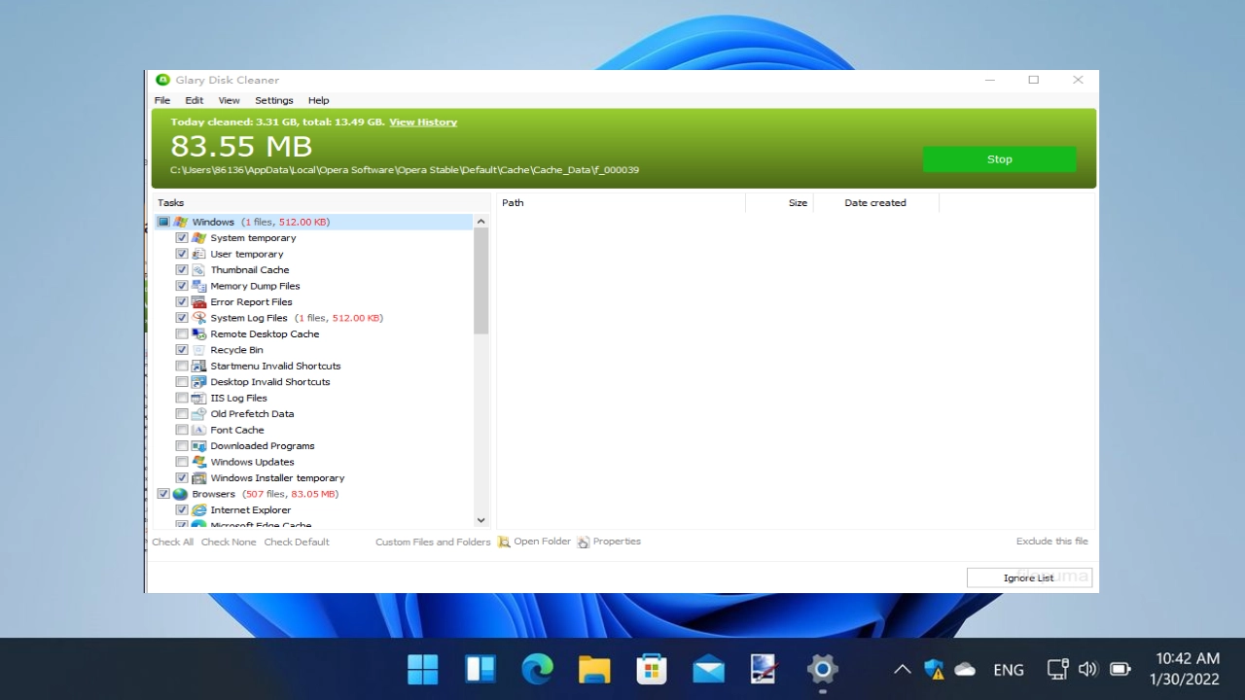Viewport: 1245px width, 700px height.
Task: Open the Edit menu
Action: (195, 100)
